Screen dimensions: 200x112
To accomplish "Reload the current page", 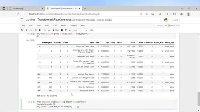I will pyautogui.click(x=18, y=14).
